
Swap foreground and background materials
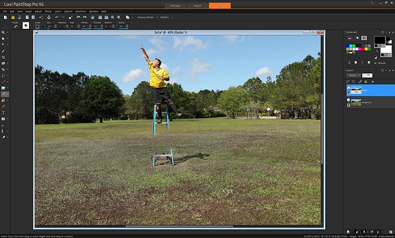pyautogui.click(x=377, y=51)
